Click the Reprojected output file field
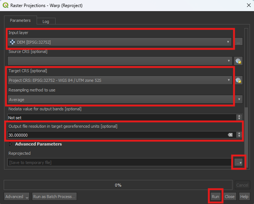Screen dimensions: 254x204 click(x=118, y=163)
